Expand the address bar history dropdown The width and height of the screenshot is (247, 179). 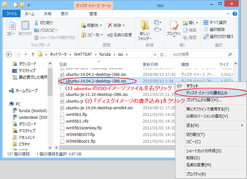click(155, 54)
